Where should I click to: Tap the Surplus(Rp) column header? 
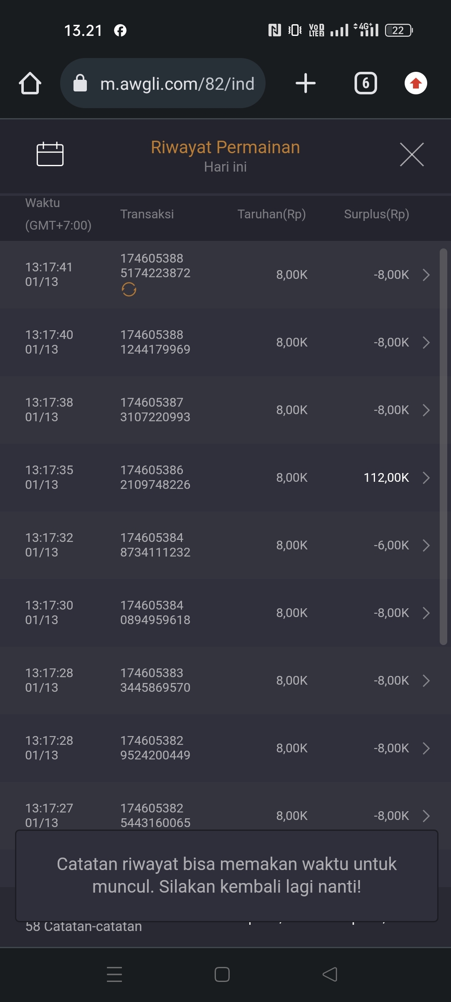tap(376, 214)
